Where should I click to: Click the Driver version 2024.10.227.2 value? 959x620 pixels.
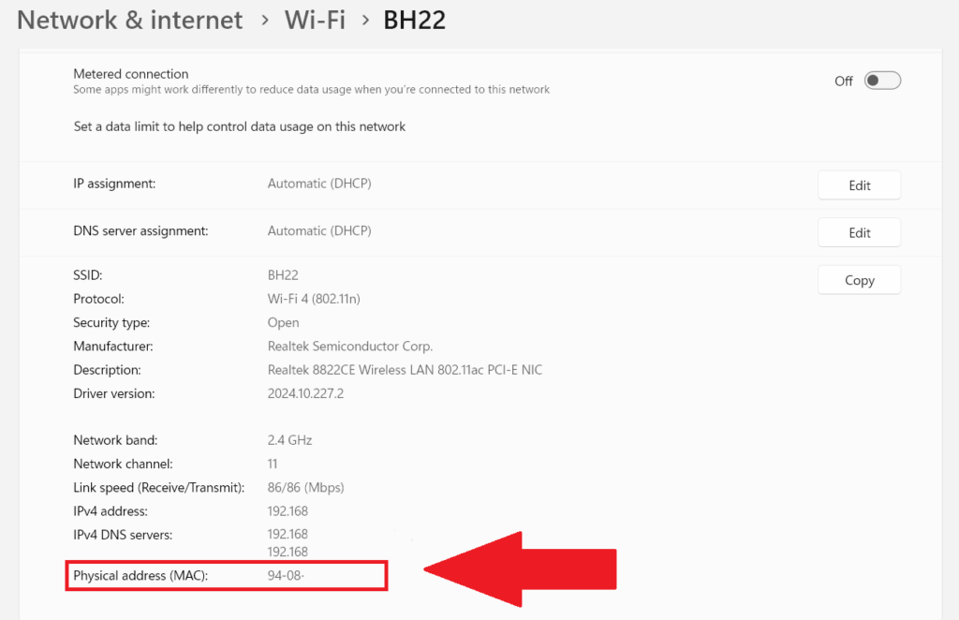[x=304, y=393]
